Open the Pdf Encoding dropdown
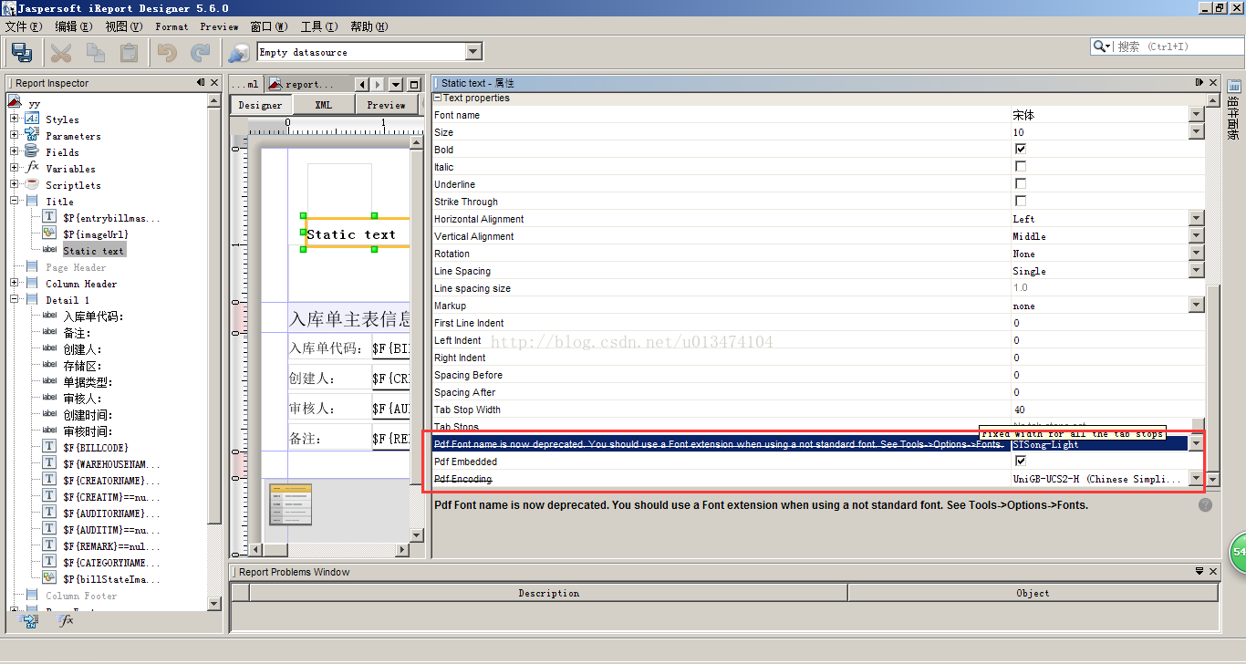This screenshot has width=1246, height=664. coord(1197,478)
